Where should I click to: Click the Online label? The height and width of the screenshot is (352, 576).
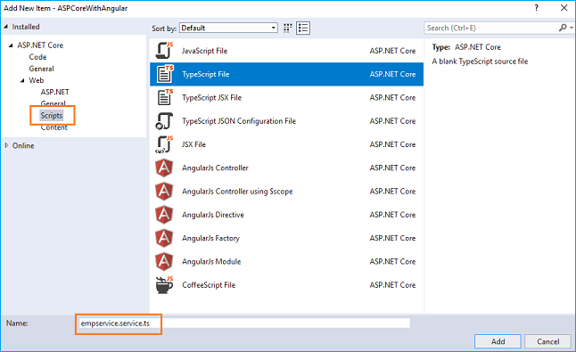coord(23,146)
